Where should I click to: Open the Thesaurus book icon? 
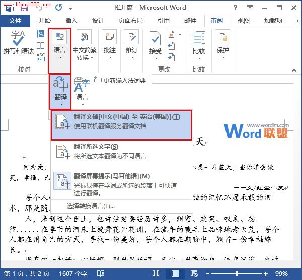41,45
